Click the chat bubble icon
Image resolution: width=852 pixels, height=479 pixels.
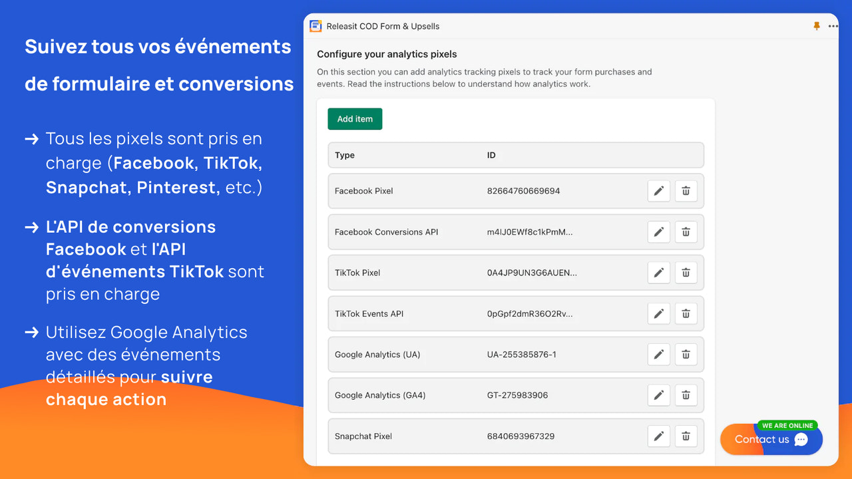pyautogui.click(x=801, y=440)
